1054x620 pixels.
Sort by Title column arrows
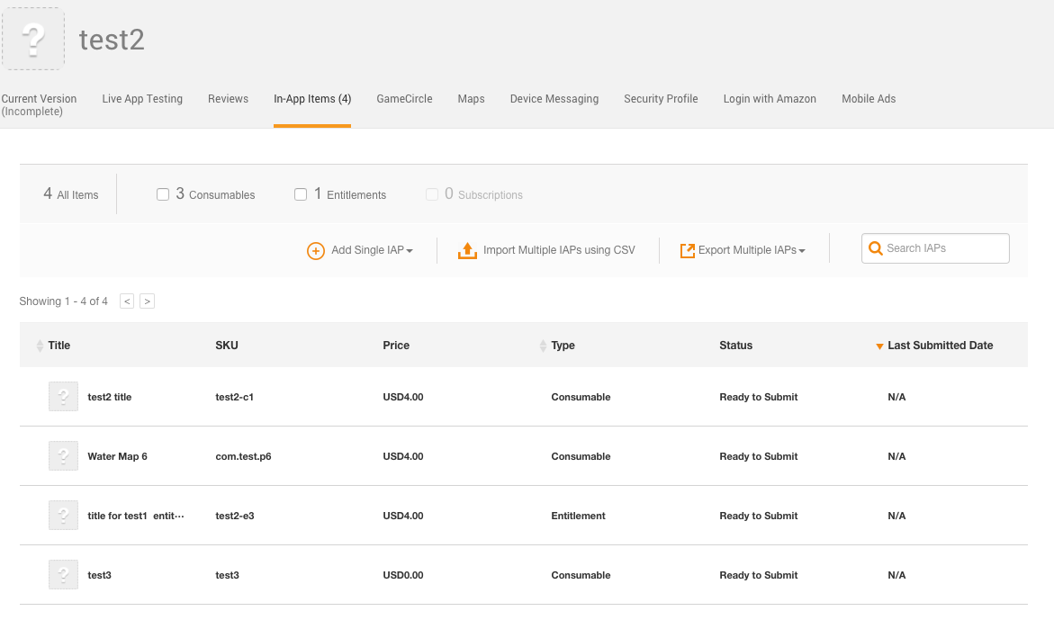pyautogui.click(x=40, y=346)
